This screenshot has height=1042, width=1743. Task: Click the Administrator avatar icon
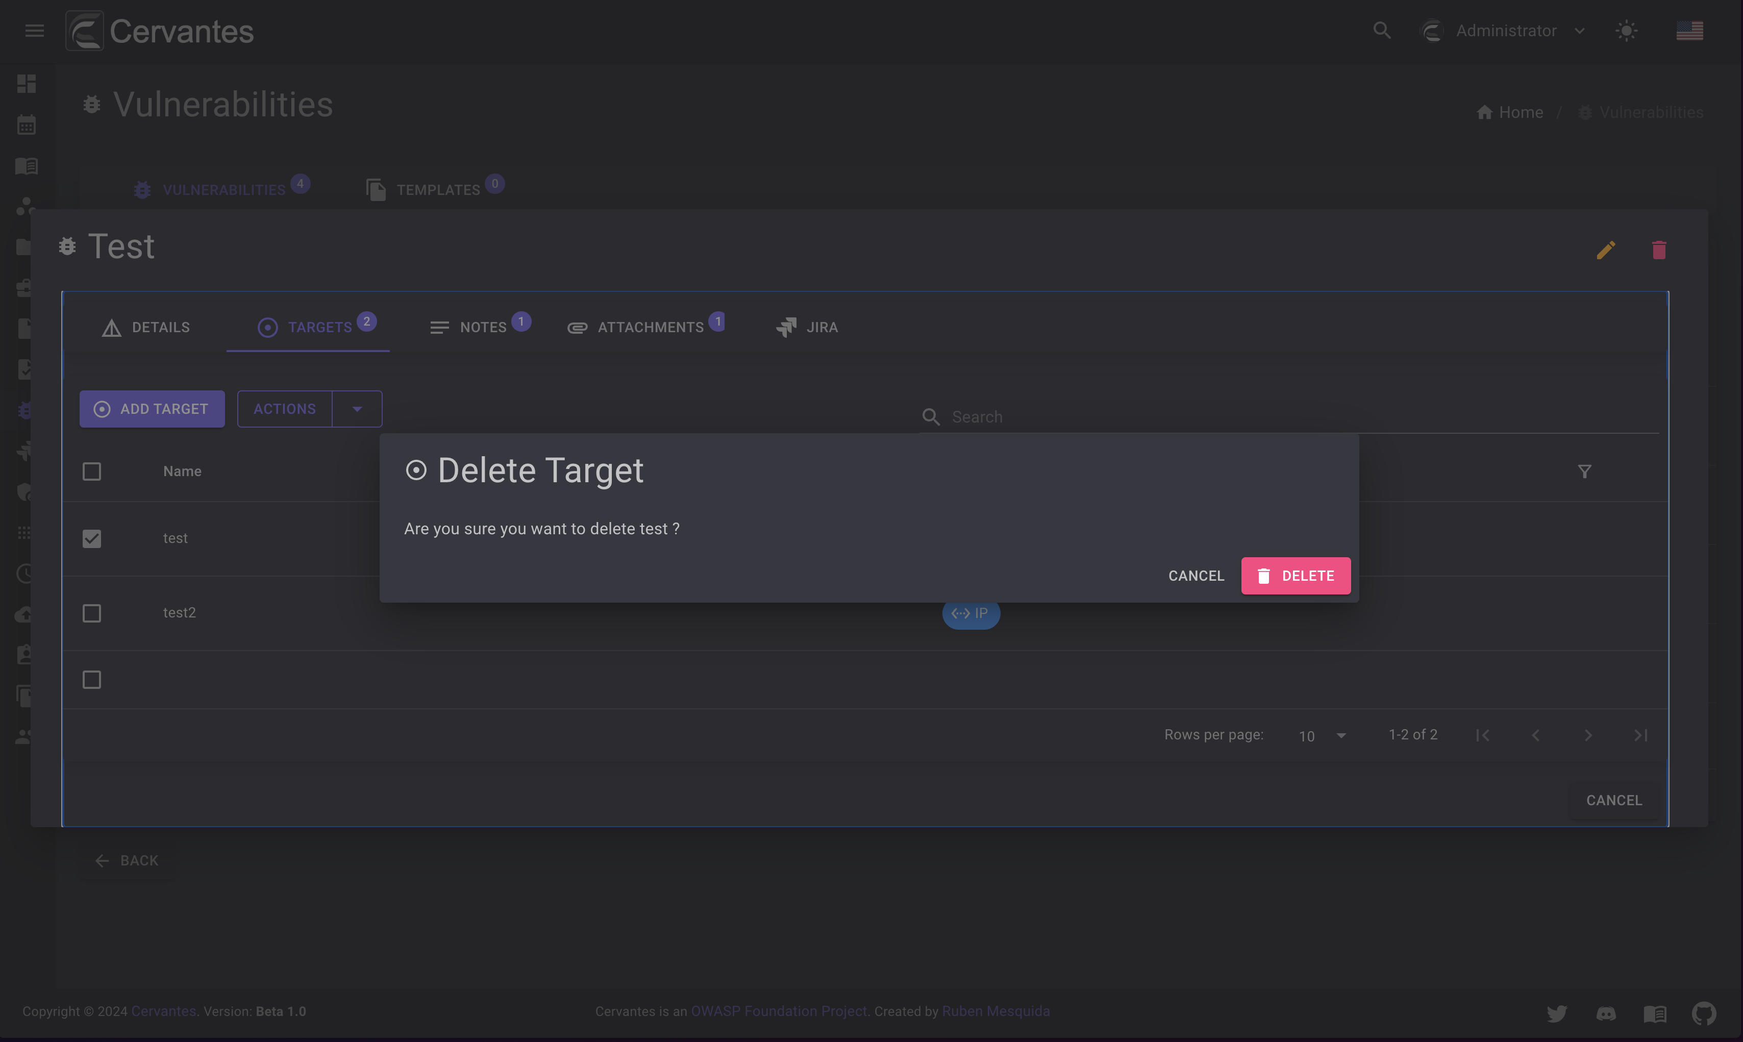click(x=1431, y=31)
